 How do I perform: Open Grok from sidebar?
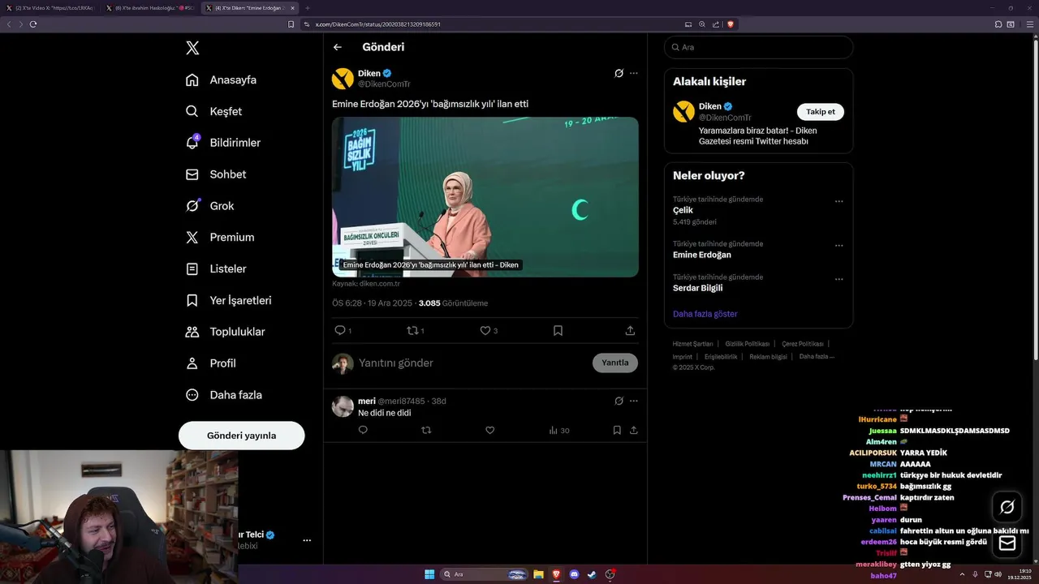click(x=210, y=206)
